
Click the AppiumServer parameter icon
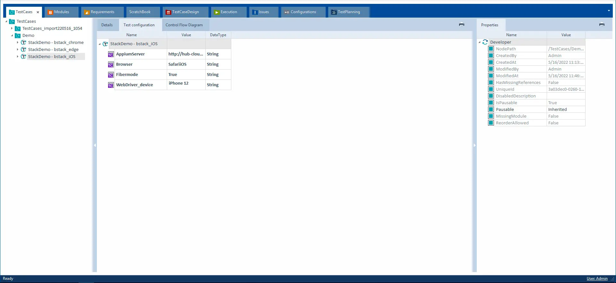coord(111,54)
